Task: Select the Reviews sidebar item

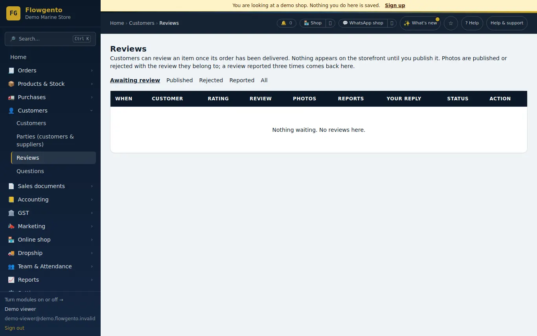Action: 53,158
